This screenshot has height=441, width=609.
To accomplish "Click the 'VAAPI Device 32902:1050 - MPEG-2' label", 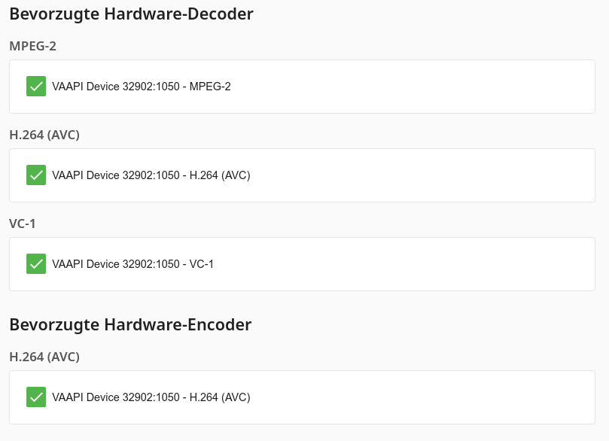I will coord(142,87).
